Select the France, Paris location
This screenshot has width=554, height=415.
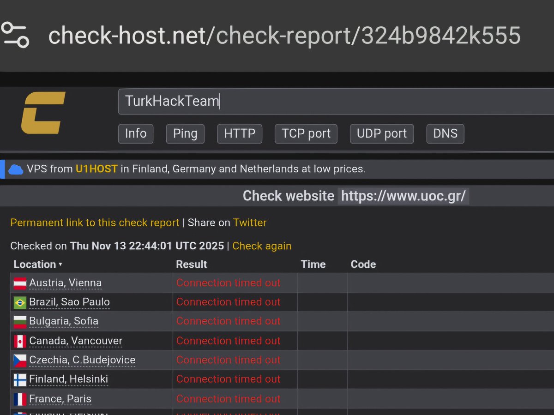pos(60,399)
